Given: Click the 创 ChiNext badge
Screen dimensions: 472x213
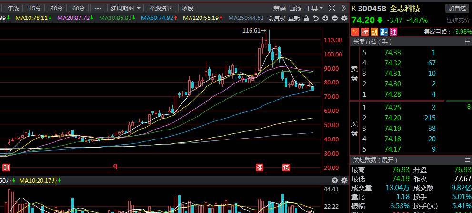Looking at the screenshot, I should click(374, 31).
